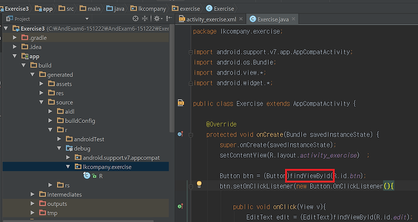Click the @Override annotation

pos(221,124)
